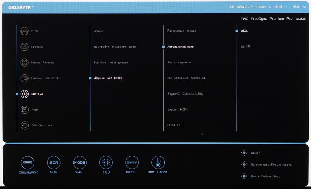Click the joystick icon next to Войти/Подтвердить
This screenshot has width=311, height=189.
tap(244, 176)
